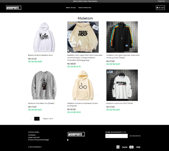
Task: Open the Menu Inicial nav item
Action: coord(71,8)
